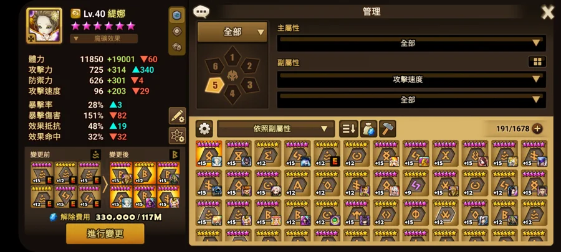561x252 pixels.
Task: Select rune slot 1 in hexagon
Action: 233,57
